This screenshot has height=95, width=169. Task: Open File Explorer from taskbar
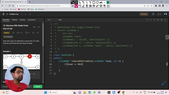pos(85,92)
